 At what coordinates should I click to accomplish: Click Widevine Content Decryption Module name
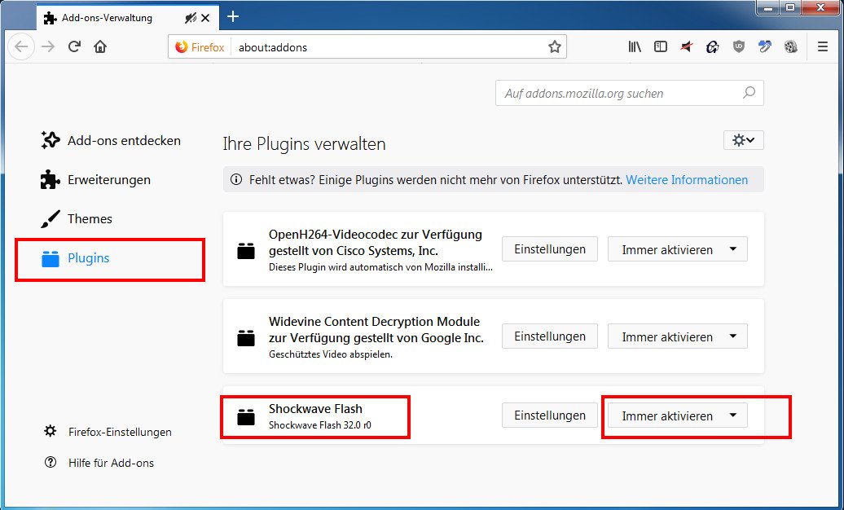(376, 330)
